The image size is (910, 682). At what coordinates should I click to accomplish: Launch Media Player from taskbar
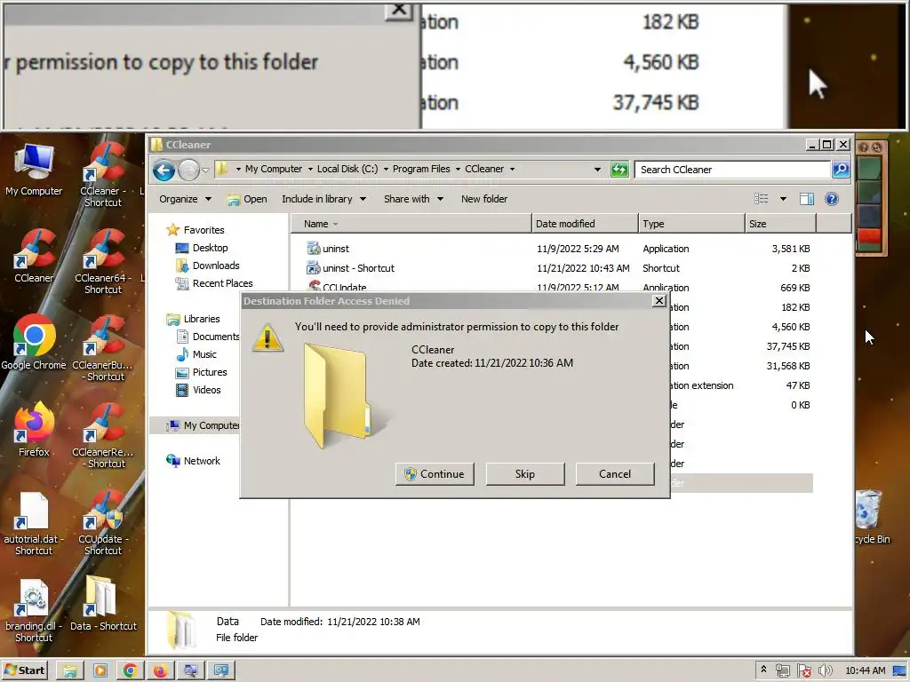click(100, 671)
